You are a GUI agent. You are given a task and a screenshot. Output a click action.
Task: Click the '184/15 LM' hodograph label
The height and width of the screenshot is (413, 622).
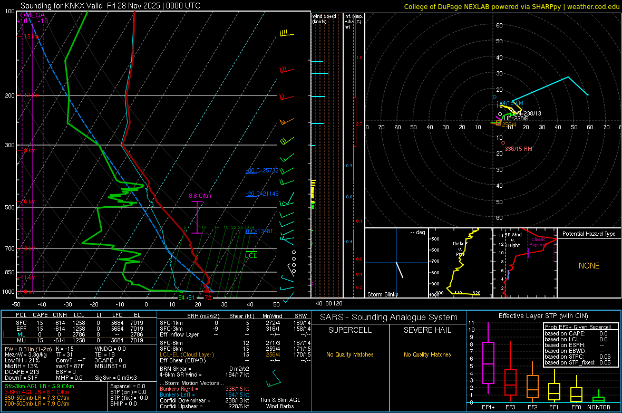(510, 103)
